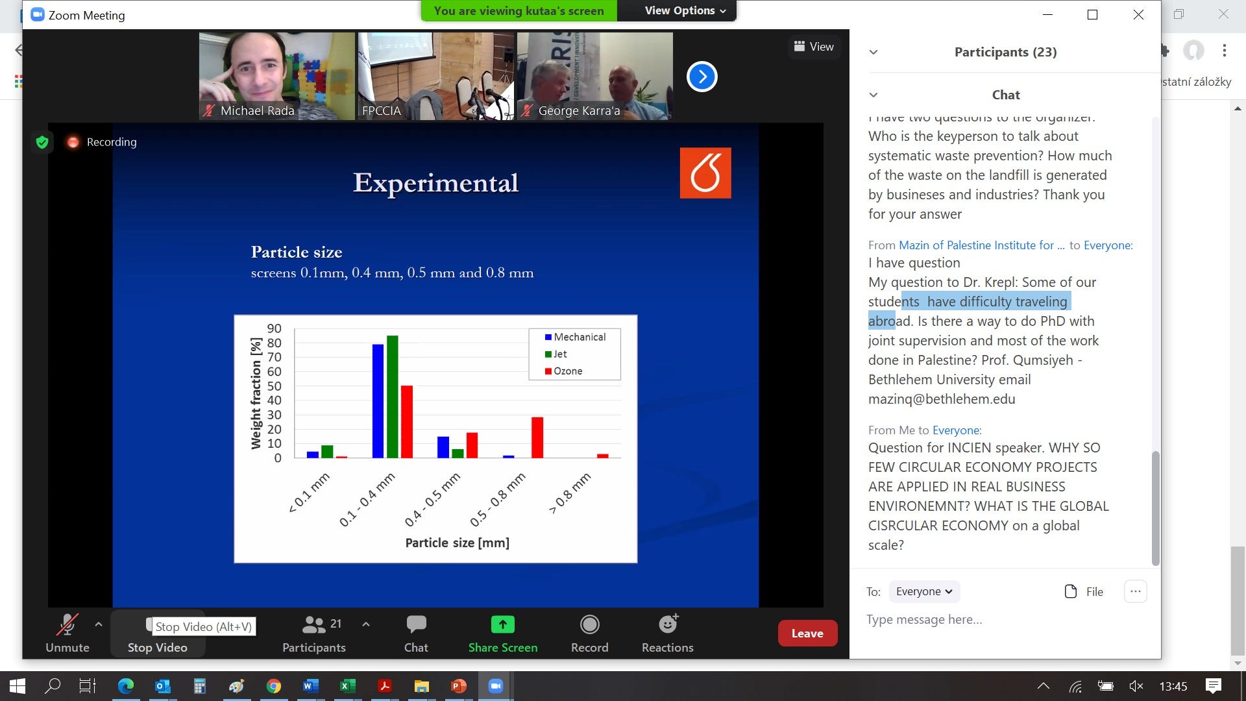Screen dimensions: 1246x701
Task: Click the green encryption shield icon
Action: [x=42, y=142]
